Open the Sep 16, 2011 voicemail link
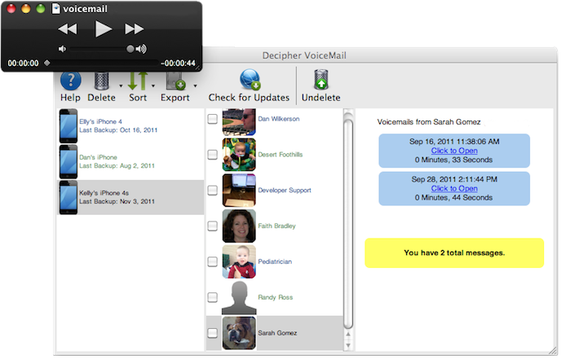The height and width of the screenshot is (359, 561). (454, 151)
